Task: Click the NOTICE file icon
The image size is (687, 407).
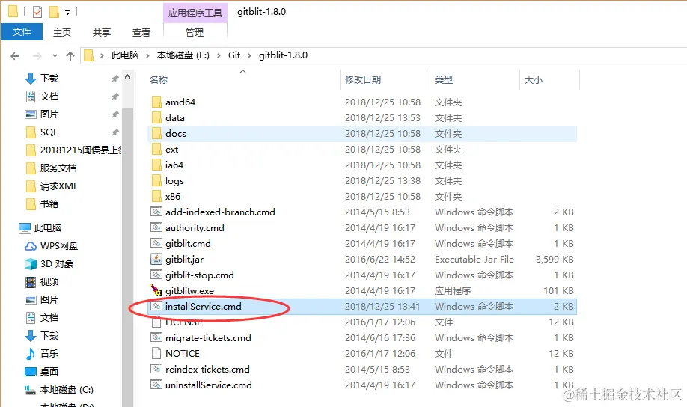Action: point(156,354)
